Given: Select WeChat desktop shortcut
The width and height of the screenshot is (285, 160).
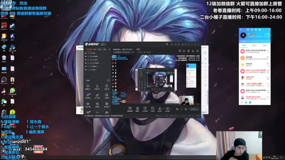Looking at the screenshot, I should (x=4, y=102).
